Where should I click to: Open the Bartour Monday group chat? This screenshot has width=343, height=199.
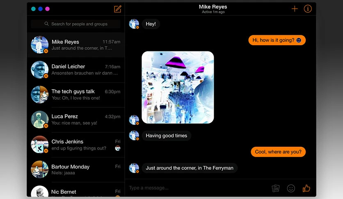[x=75, y=170]
